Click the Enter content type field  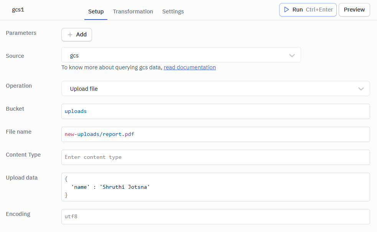coord(215,157)
